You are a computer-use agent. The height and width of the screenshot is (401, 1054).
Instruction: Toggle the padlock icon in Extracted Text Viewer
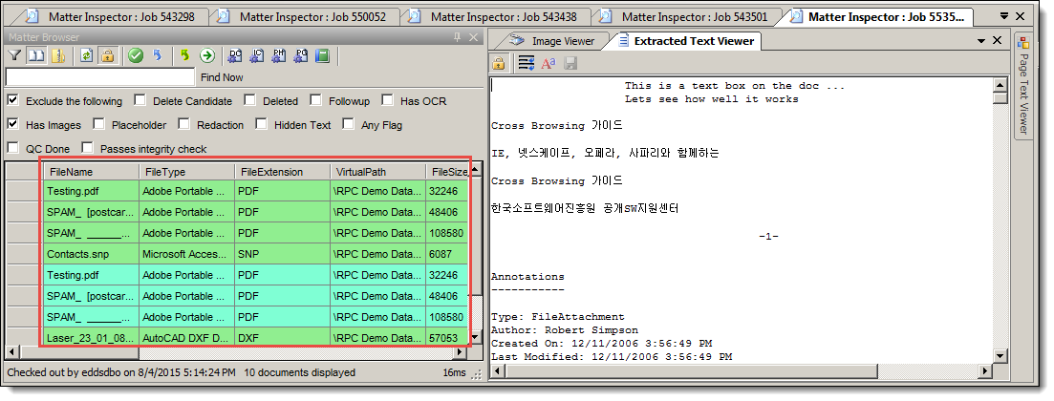coord(498,64)
